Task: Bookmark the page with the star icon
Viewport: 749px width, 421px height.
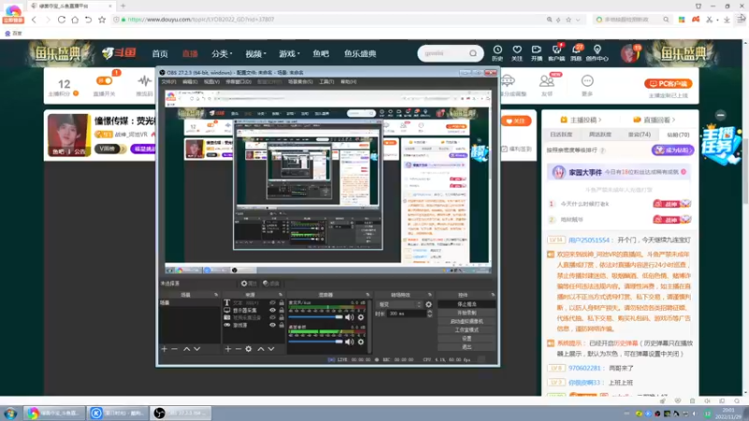Action: click(102, 20)
